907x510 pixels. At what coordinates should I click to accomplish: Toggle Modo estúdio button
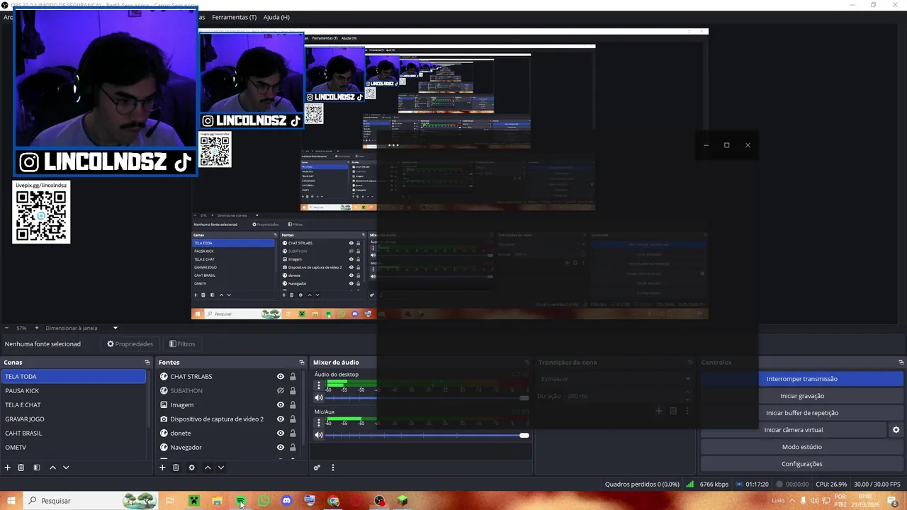coord(802,447)
